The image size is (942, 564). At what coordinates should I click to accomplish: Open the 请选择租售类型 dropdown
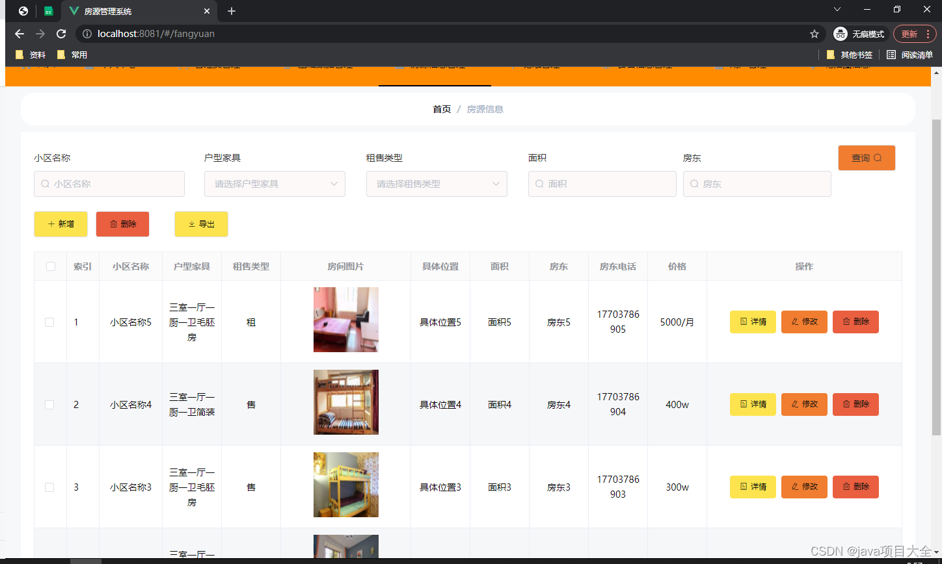437,184
